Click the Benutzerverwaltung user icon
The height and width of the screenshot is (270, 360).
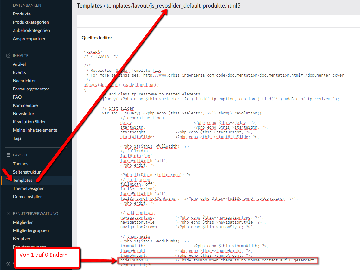click(9, 214)
